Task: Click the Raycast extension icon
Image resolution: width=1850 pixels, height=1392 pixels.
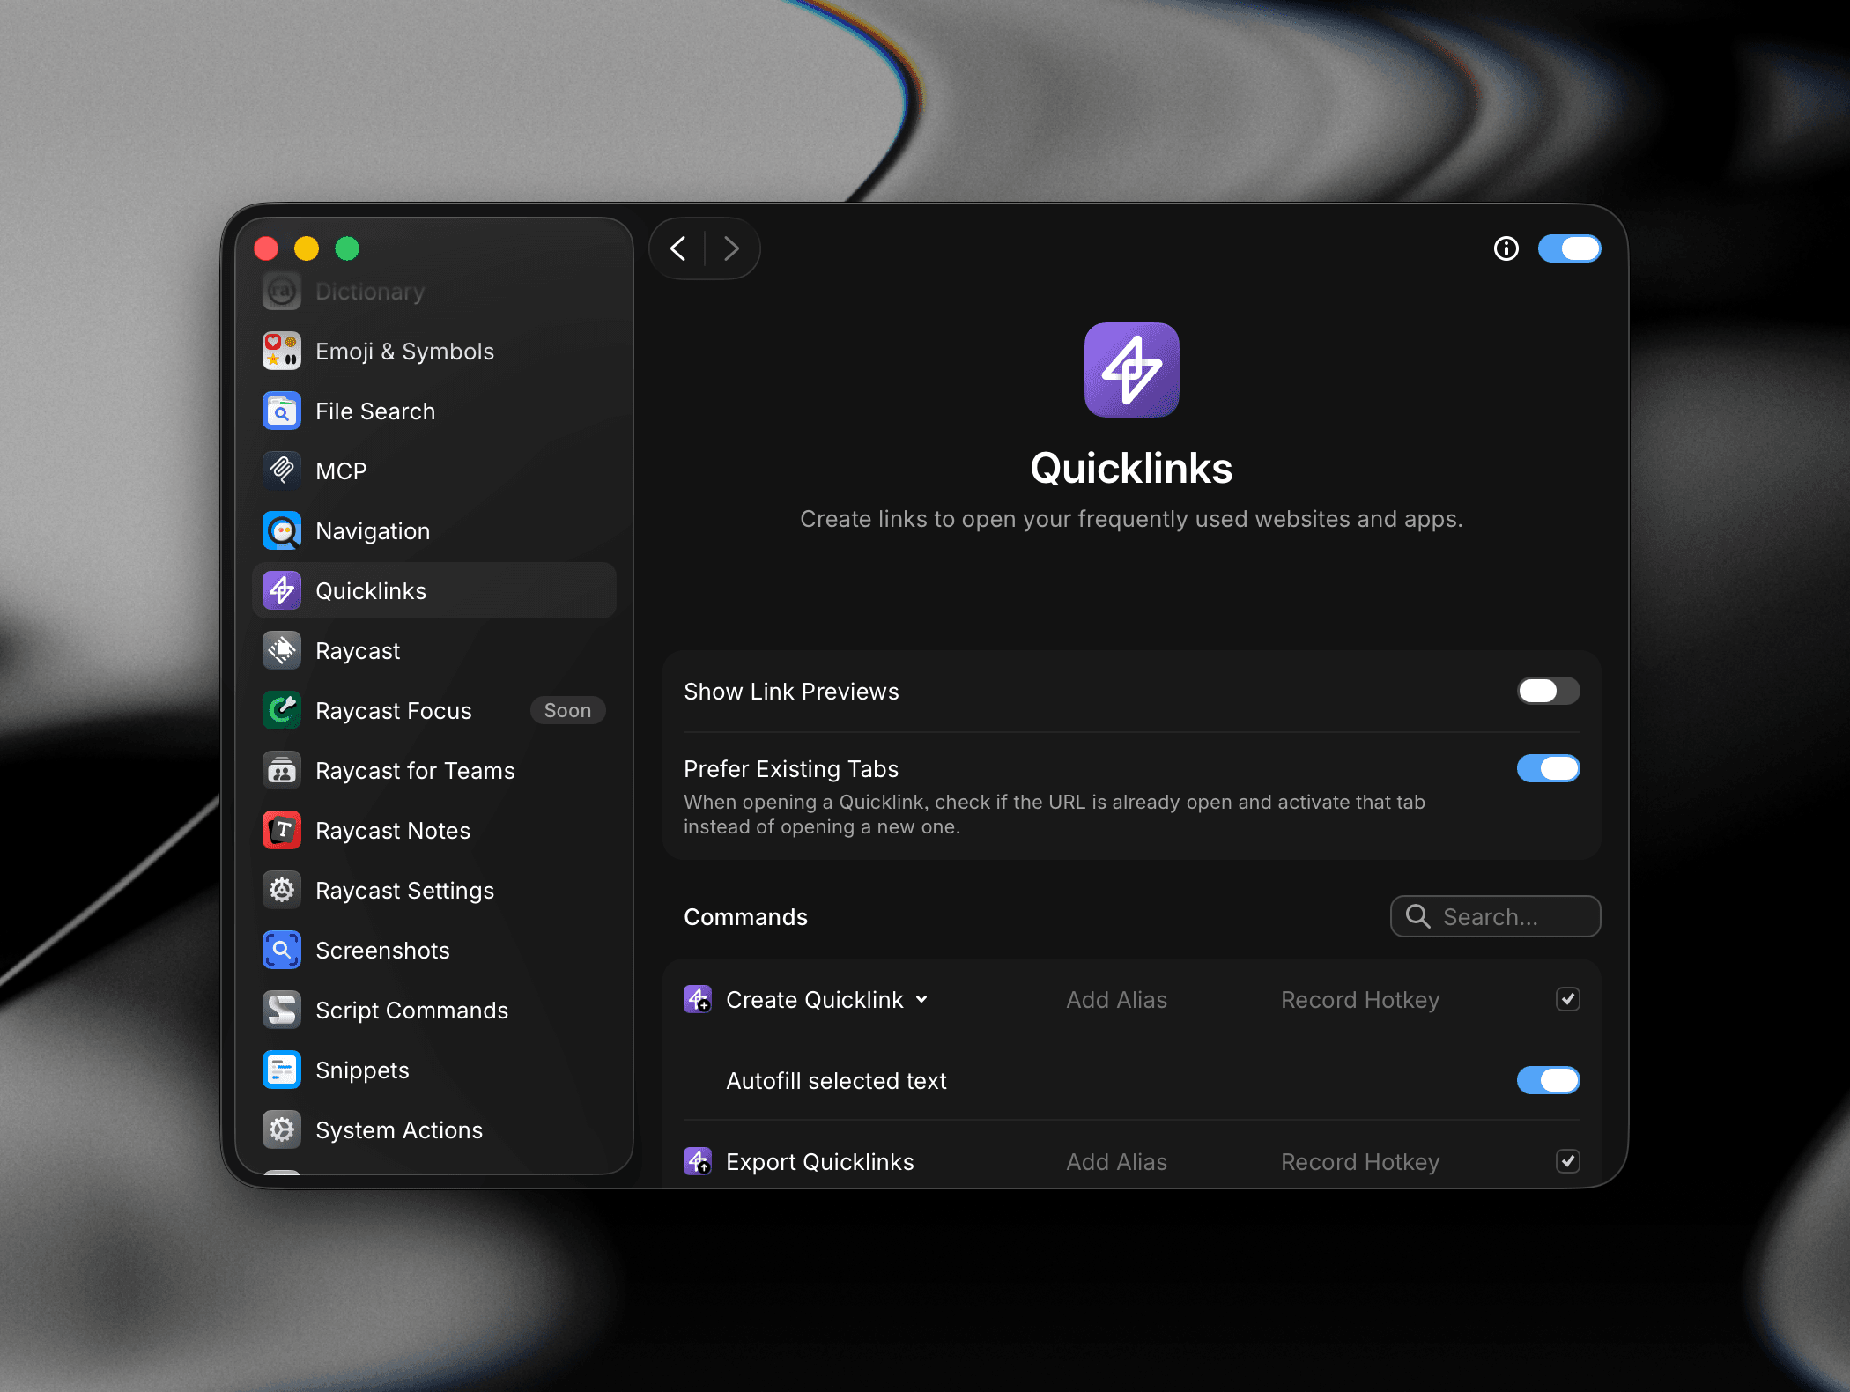Action: click(282, 651)
